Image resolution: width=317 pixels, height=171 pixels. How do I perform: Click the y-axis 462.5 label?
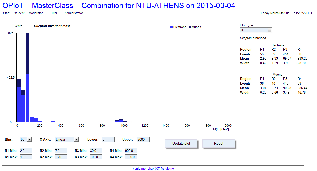[x=11, y=77]
